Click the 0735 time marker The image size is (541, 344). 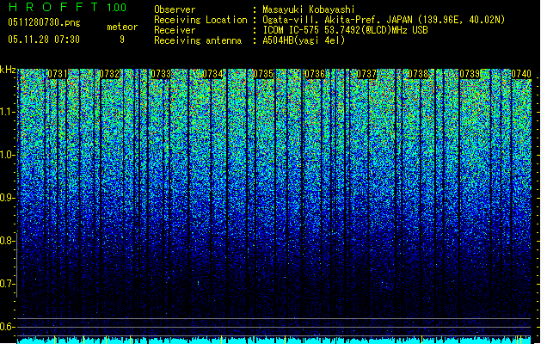[x=263, y=74]
